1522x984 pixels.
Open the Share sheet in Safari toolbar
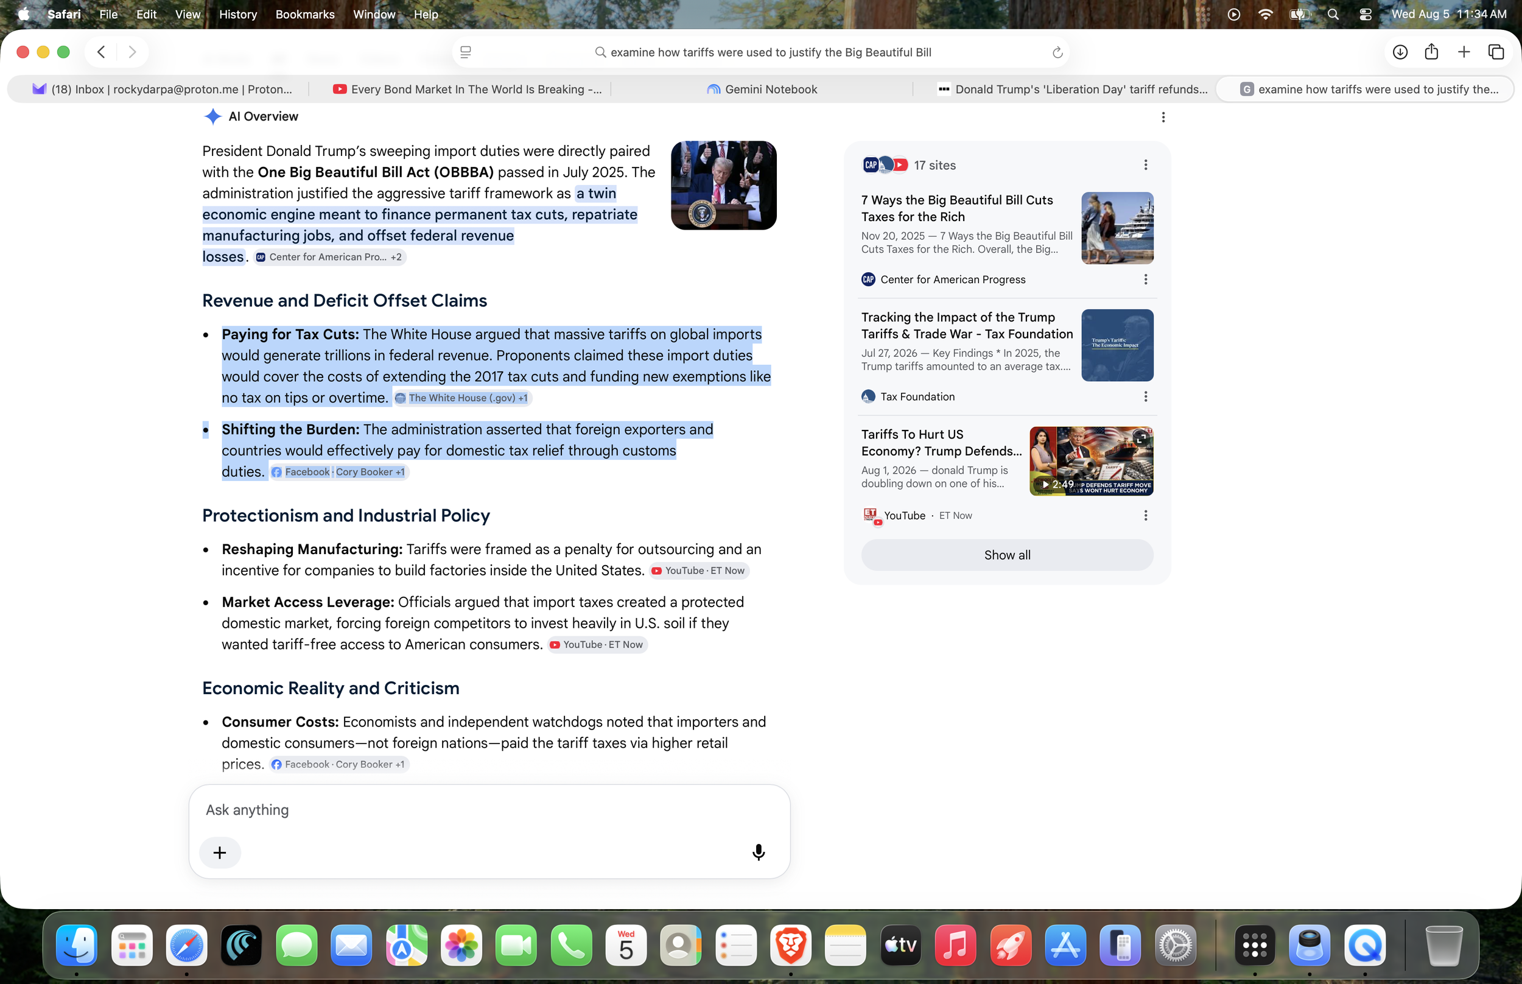pyautogui.click(x=1431, y=52)
